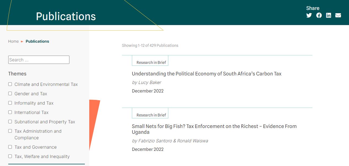Go to Home breadcrumb link
This screenshot has height=166, width=349.
click(13, 41)
